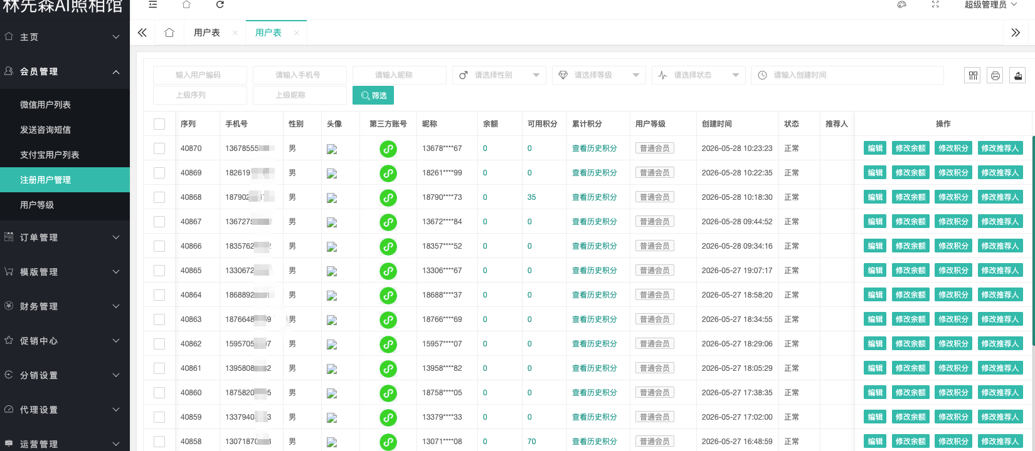The image size is (1035, 451).
Task: Expand the 订单管理 sidebar menu
Action: pos(65,237)
